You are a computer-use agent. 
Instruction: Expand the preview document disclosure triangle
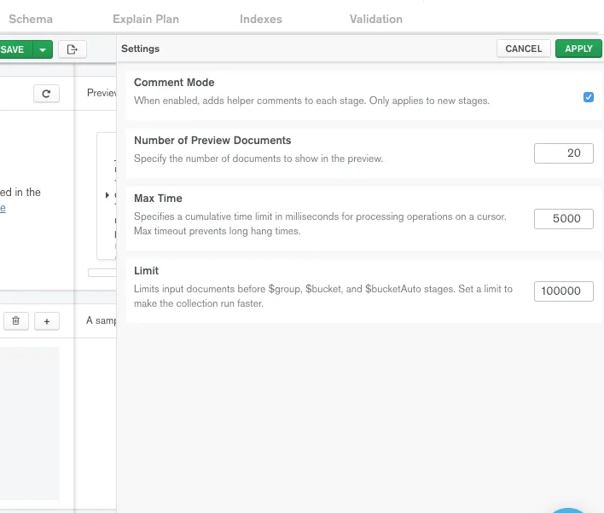click(107, 195)
